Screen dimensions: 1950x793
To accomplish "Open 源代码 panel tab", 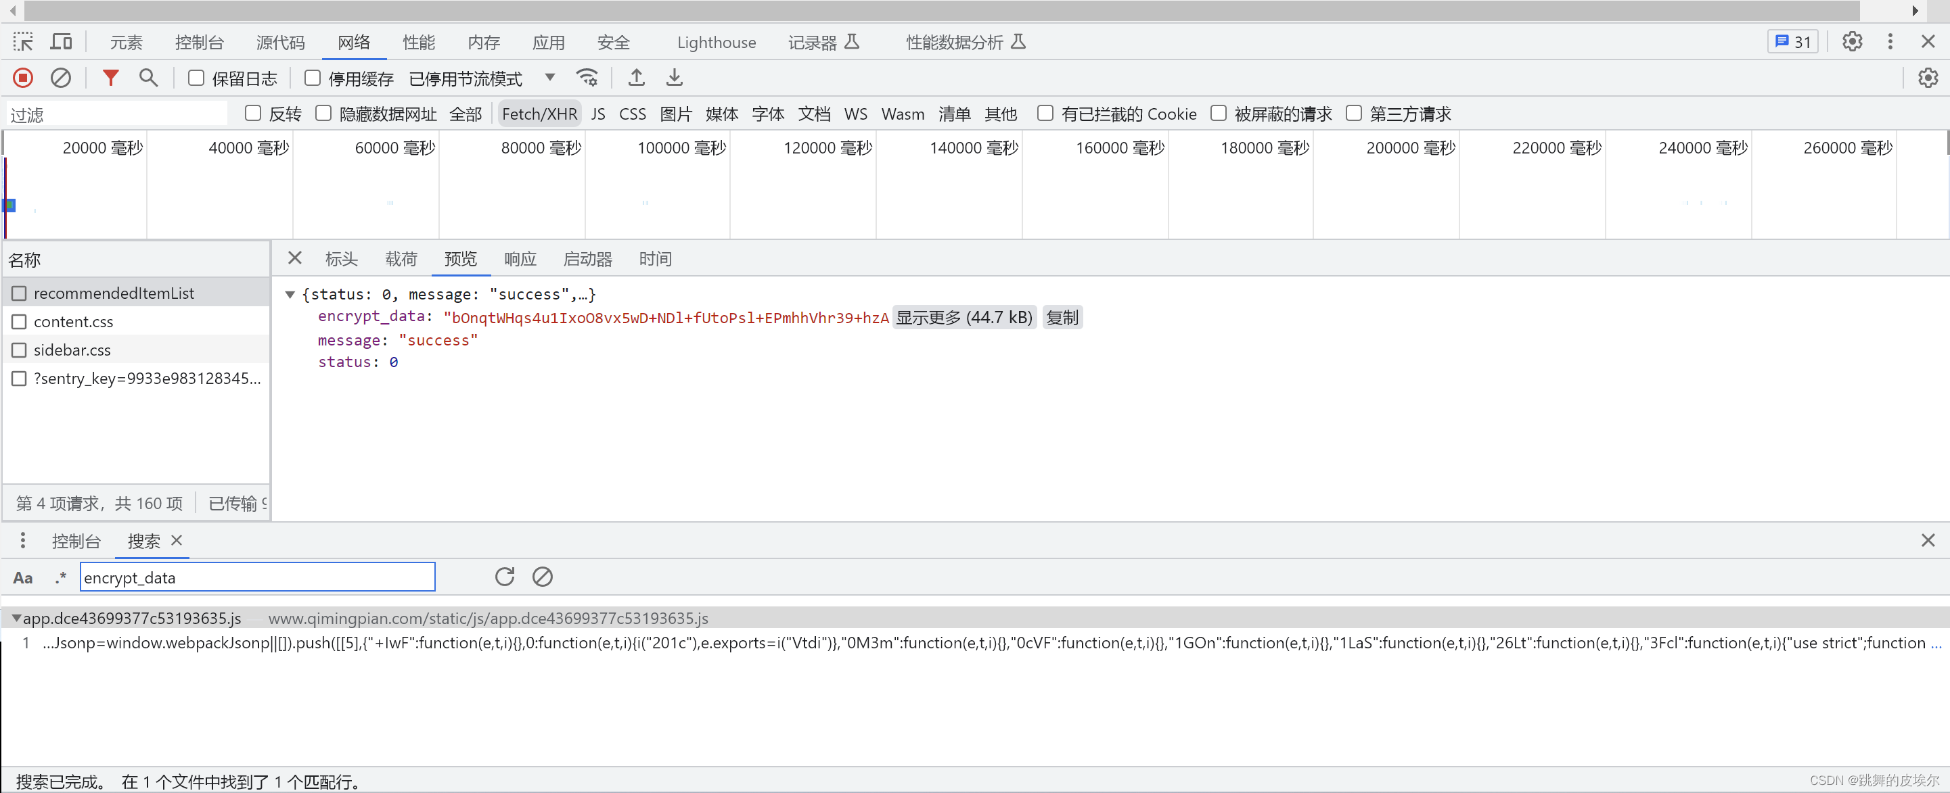I will [x=280, y=43].
